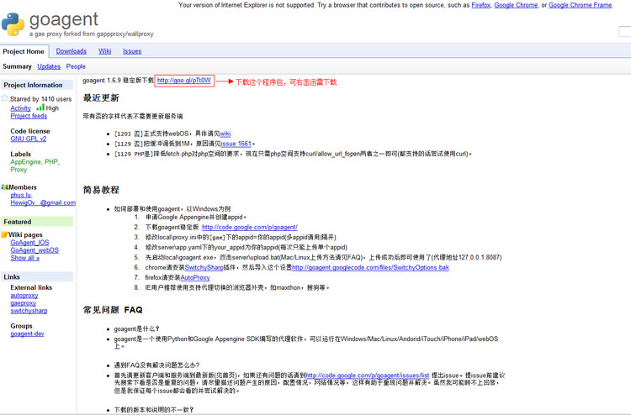
Task: Click the Featured section header
Action: (x=37, y=221)
